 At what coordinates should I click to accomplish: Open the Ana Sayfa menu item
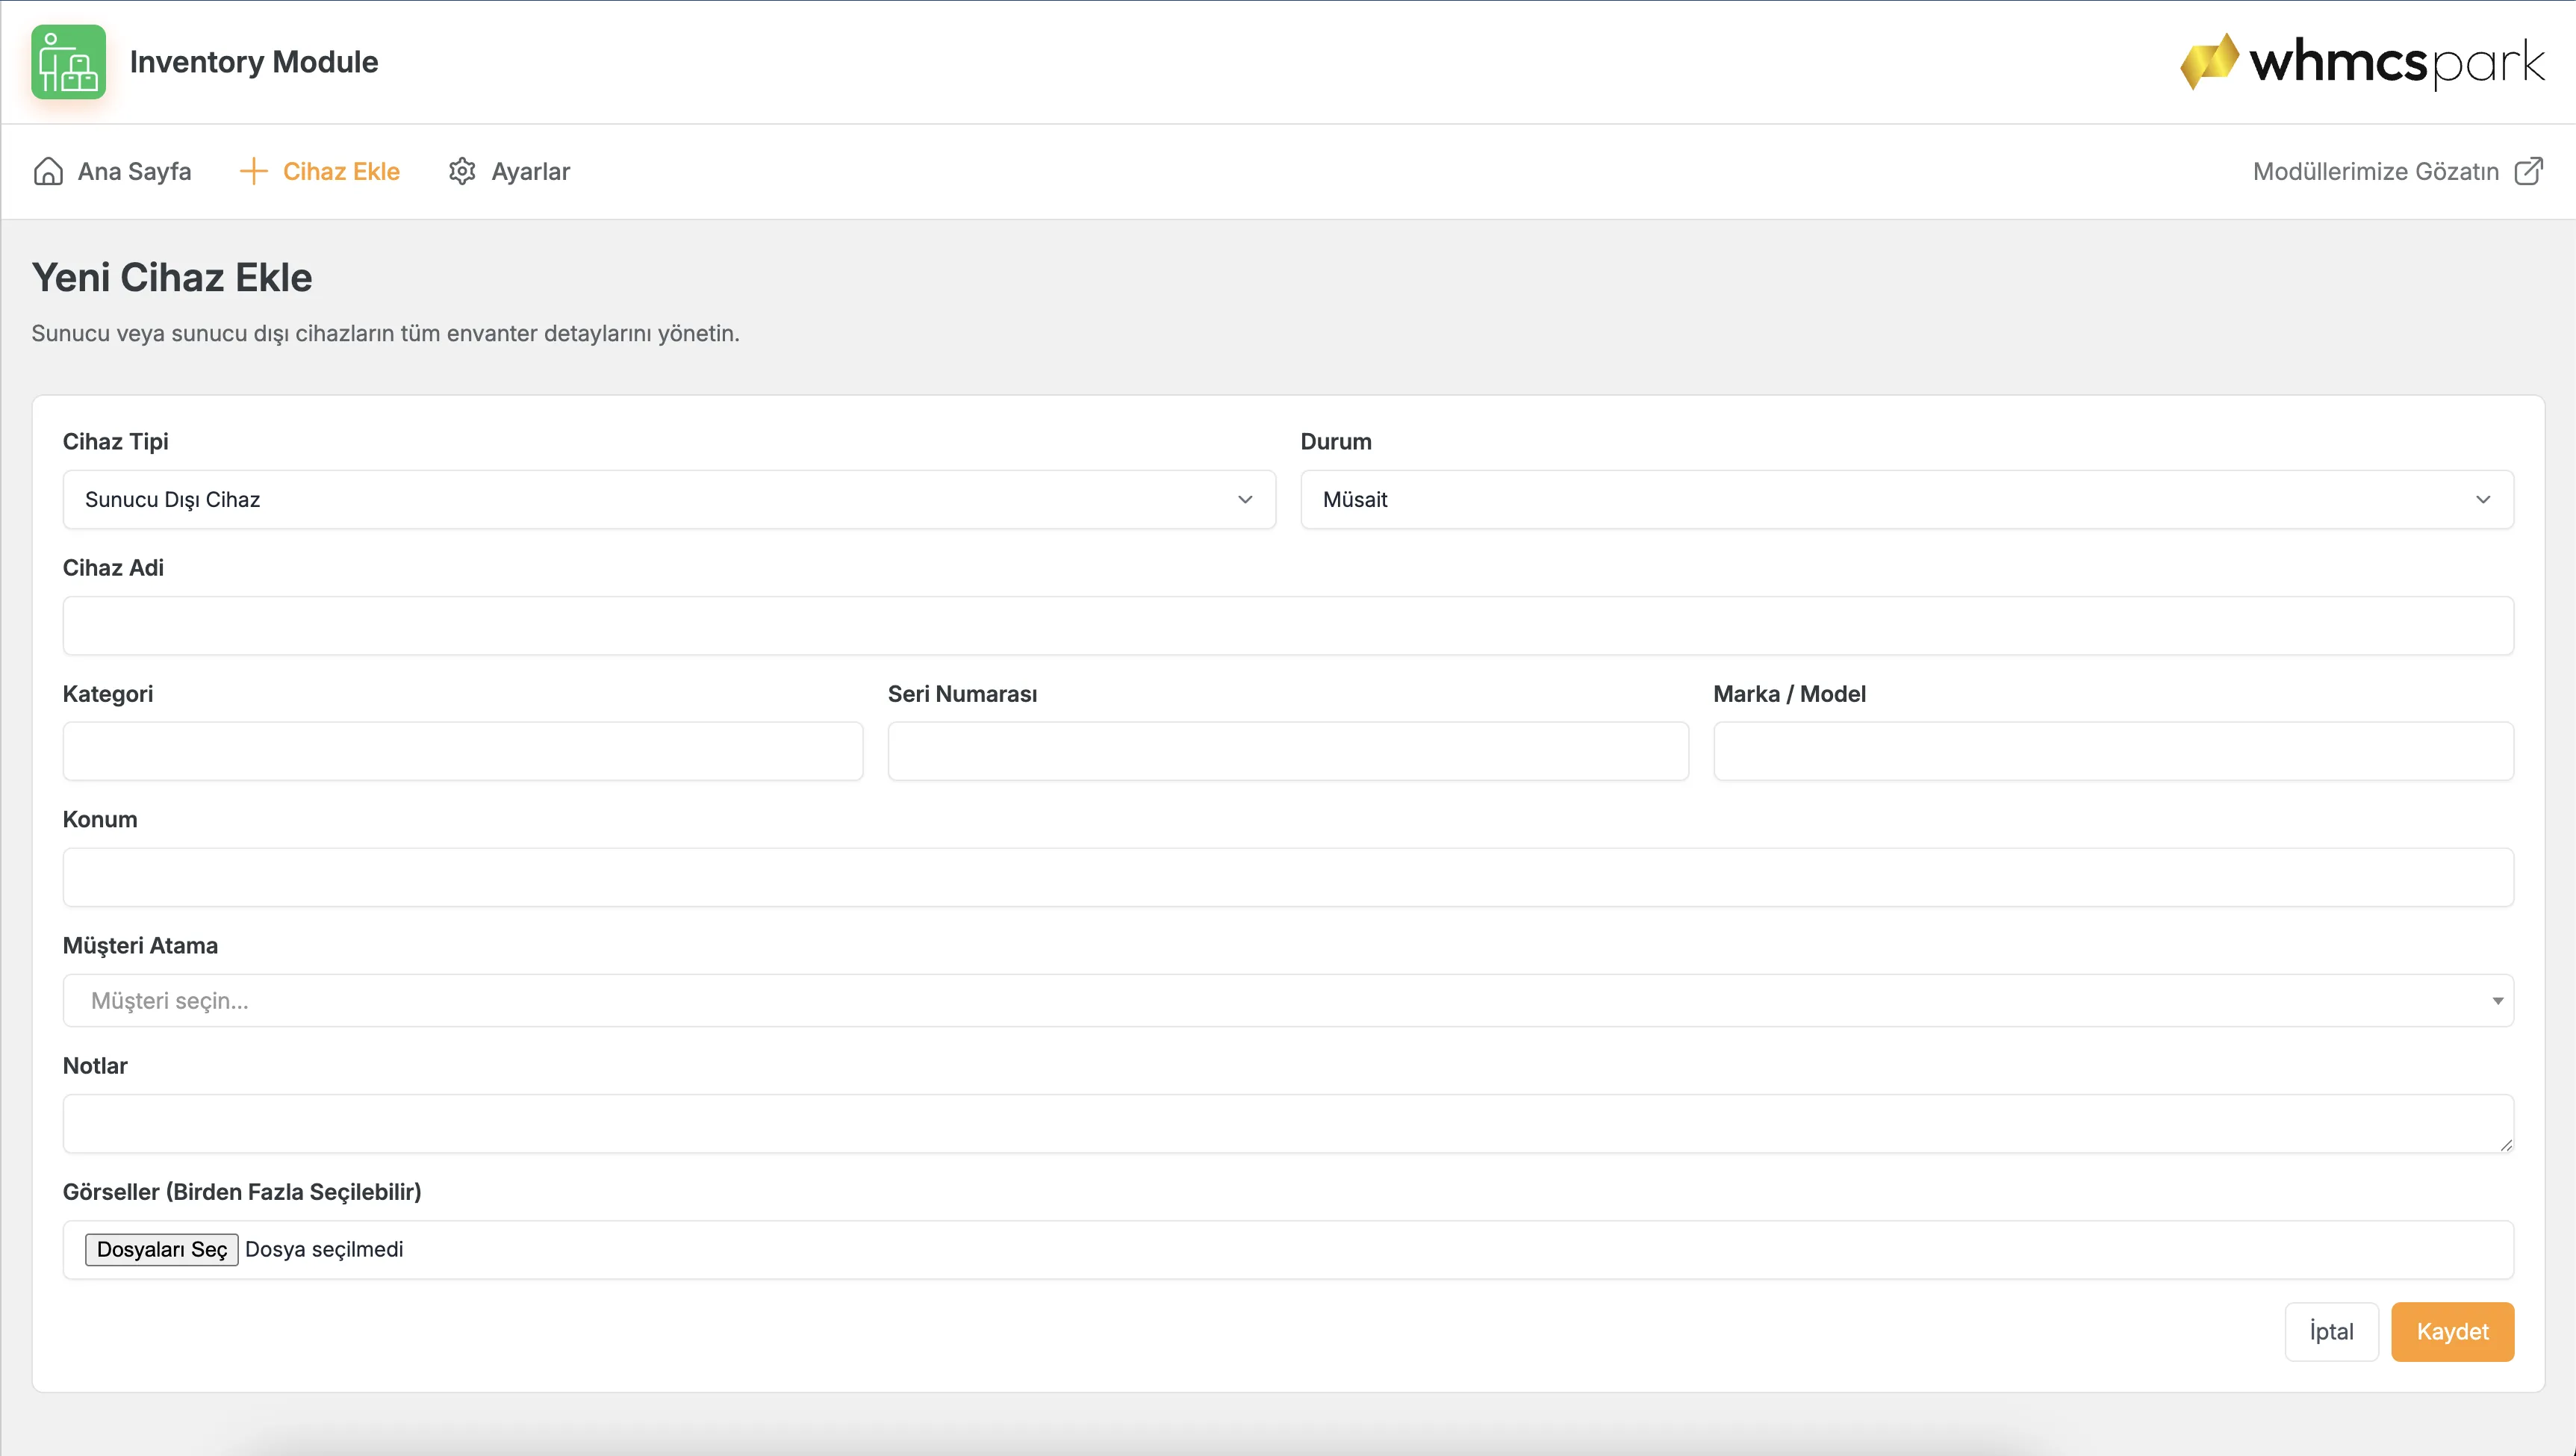click(x=112, y=171)
